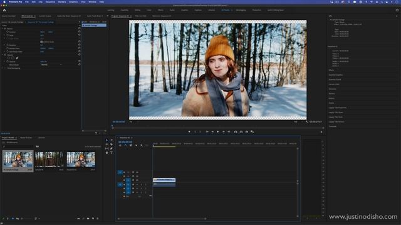The image size is (401, 225).
Task: Open Essential Graphics panel on the right
Action: click(x=336, y=75)
